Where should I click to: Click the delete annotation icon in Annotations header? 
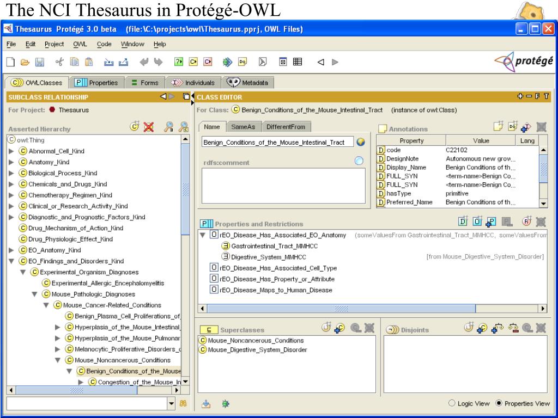pos(541,127)
